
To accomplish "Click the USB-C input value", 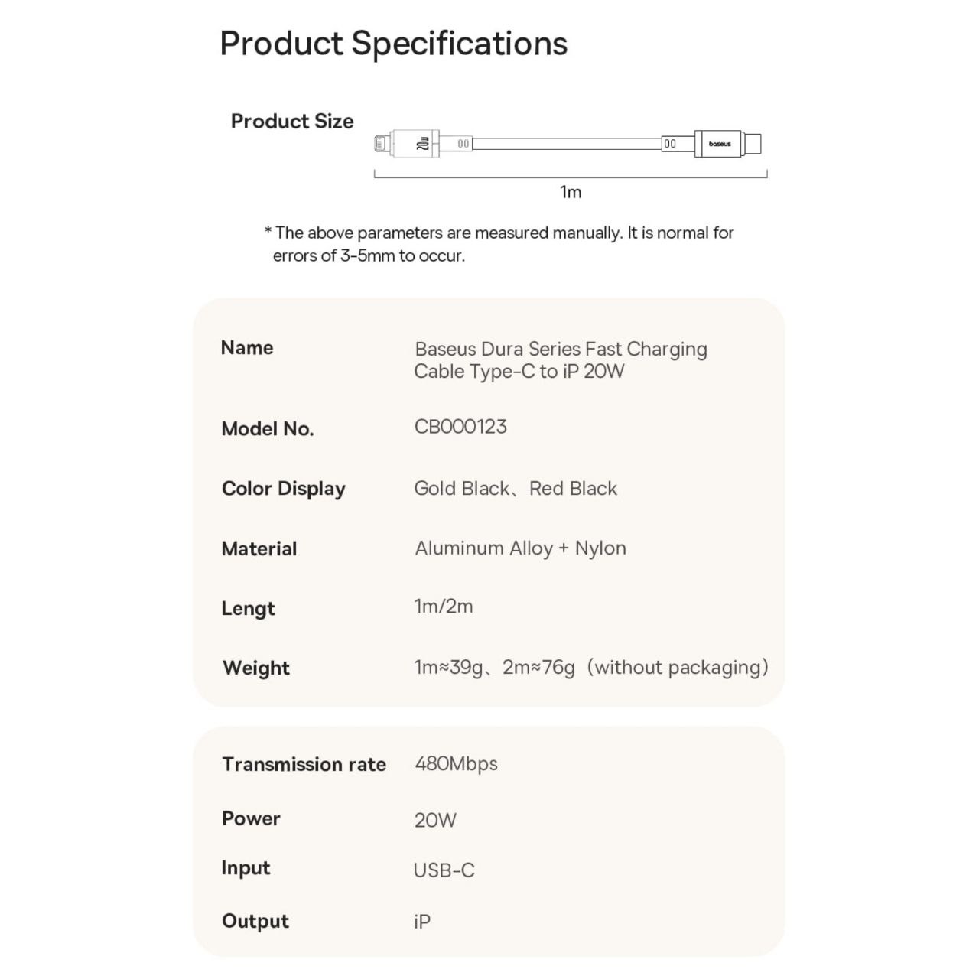I will (444, 870).
